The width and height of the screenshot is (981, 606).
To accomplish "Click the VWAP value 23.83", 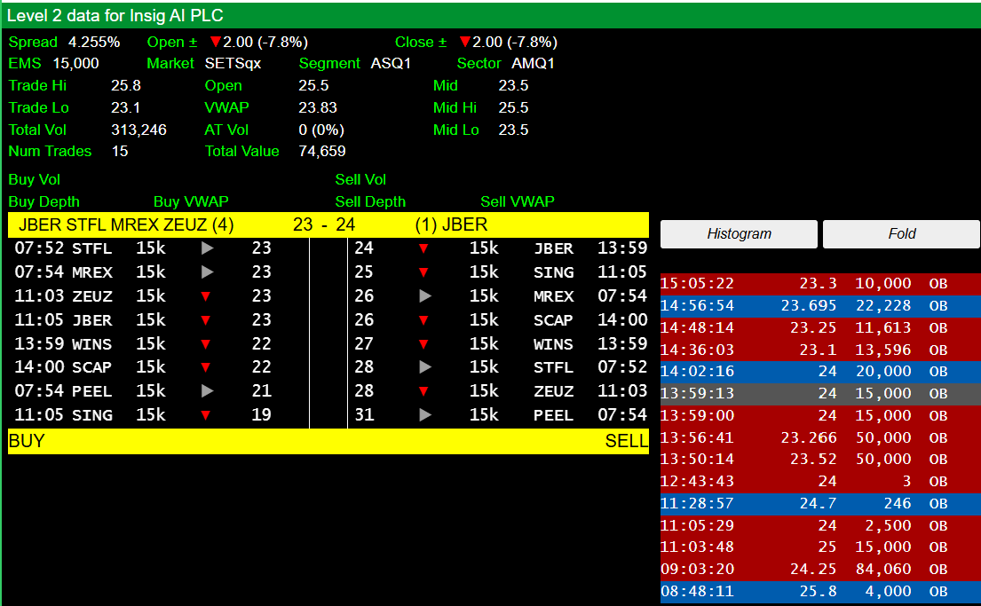I will pos(318,107).
